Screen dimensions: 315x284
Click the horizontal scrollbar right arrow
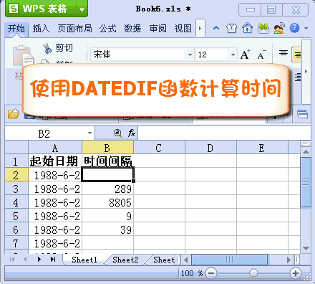point(289,260)
